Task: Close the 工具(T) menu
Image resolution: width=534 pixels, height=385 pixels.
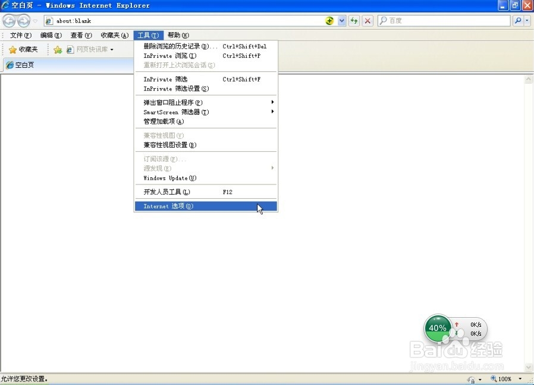Action: pyautogui.click(x=148, y=35)
